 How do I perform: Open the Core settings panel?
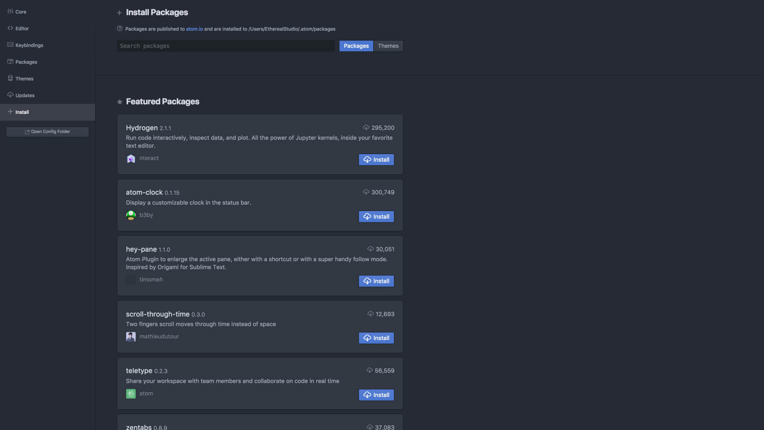pos(47,12)
